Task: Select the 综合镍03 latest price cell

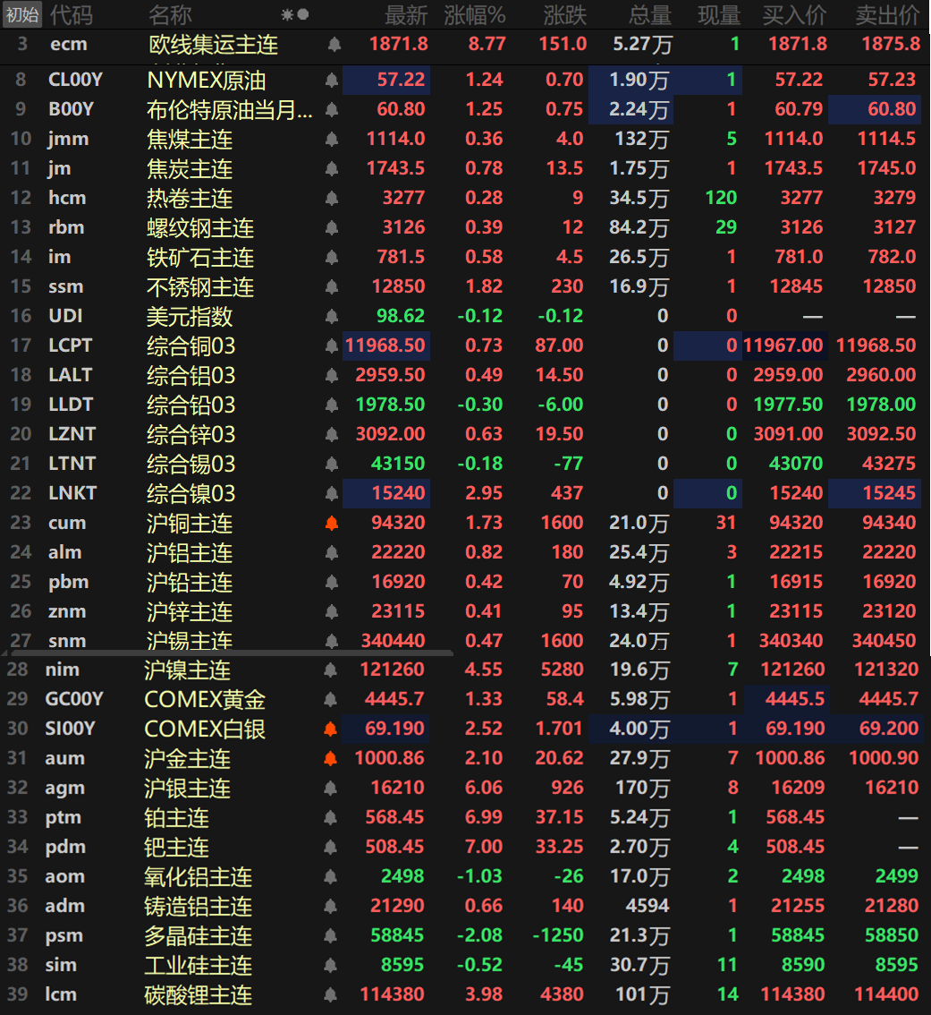Action: (386, 493)
